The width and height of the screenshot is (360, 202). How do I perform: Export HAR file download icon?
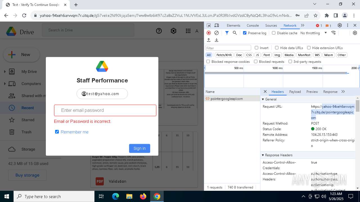click(217, 40)
